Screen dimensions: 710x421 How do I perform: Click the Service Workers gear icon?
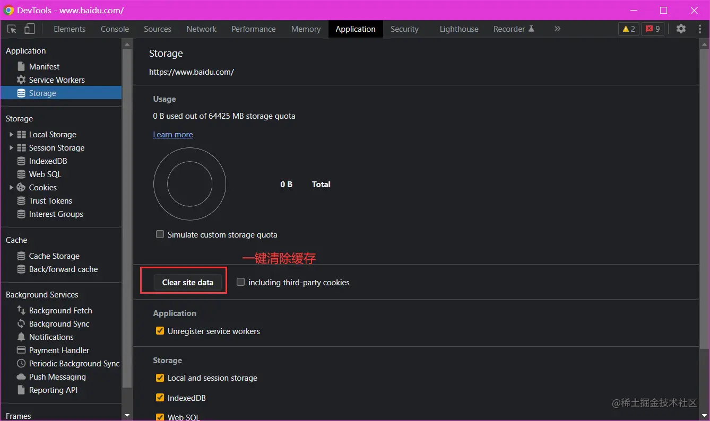21,80
